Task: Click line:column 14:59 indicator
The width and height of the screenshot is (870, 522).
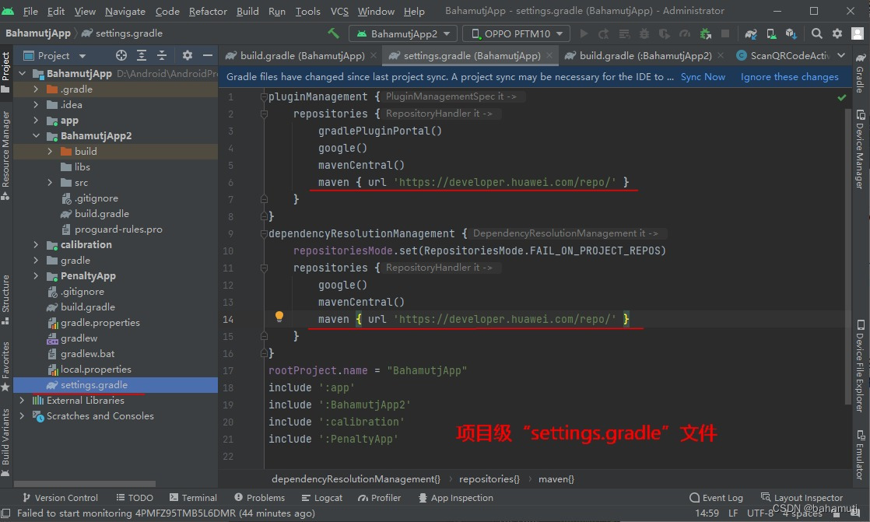Action: pos(707,513)
